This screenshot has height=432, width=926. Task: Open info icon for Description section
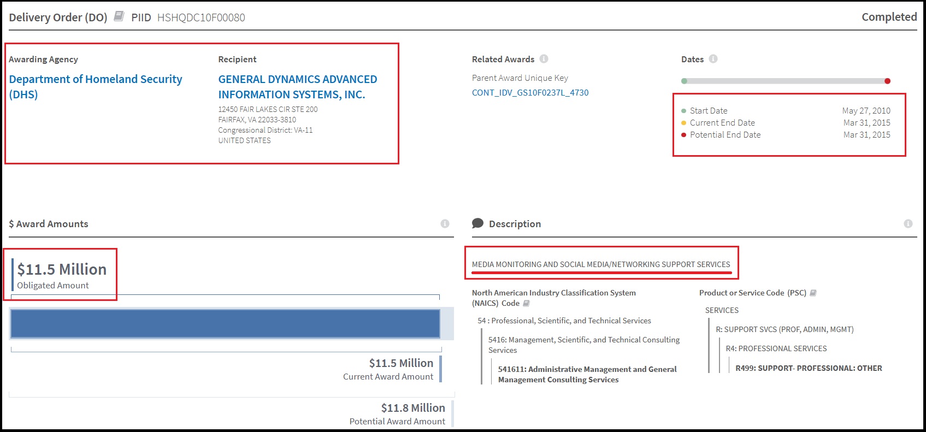click(908, 223)
